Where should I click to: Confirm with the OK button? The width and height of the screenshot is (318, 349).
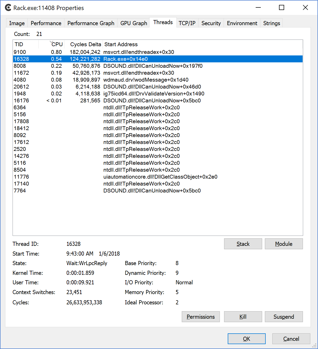click(x=246, y=339)
